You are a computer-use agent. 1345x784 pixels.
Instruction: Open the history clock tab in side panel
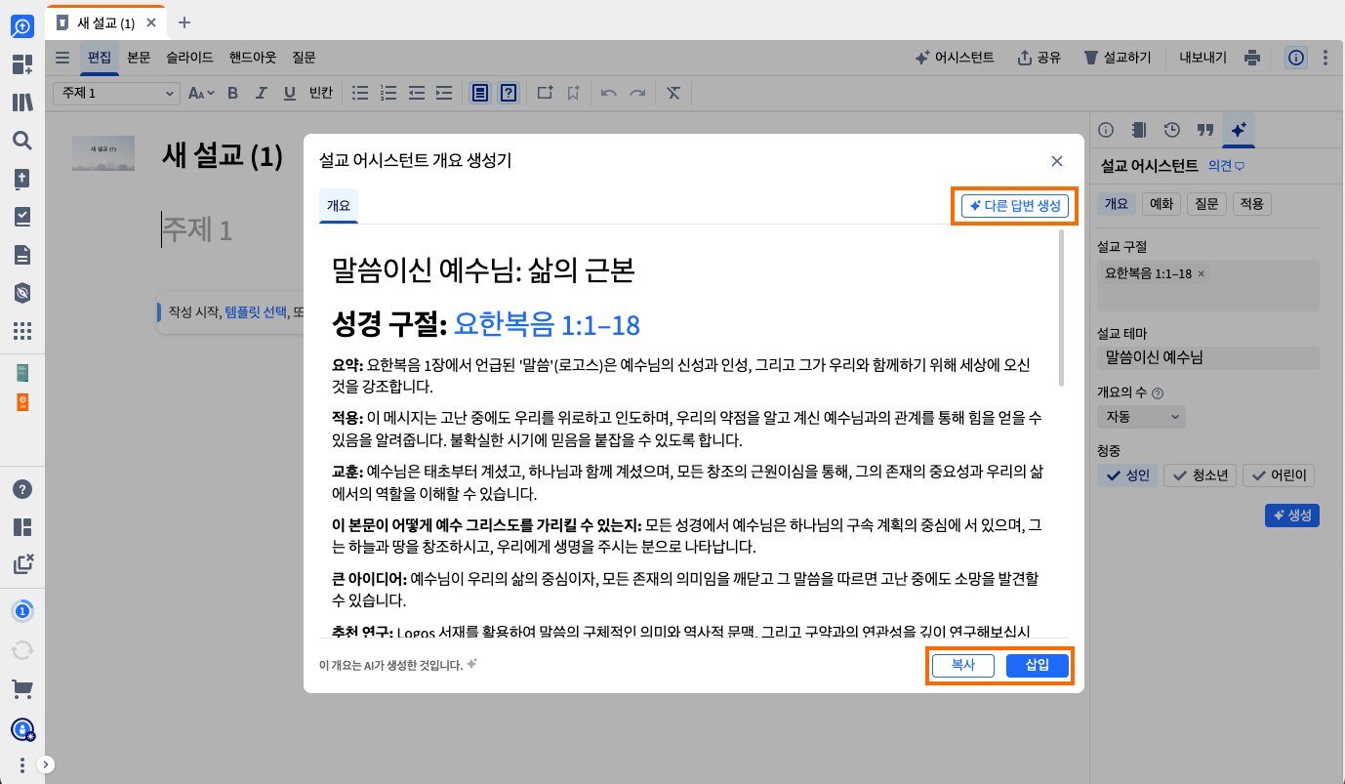(1172, 129)
